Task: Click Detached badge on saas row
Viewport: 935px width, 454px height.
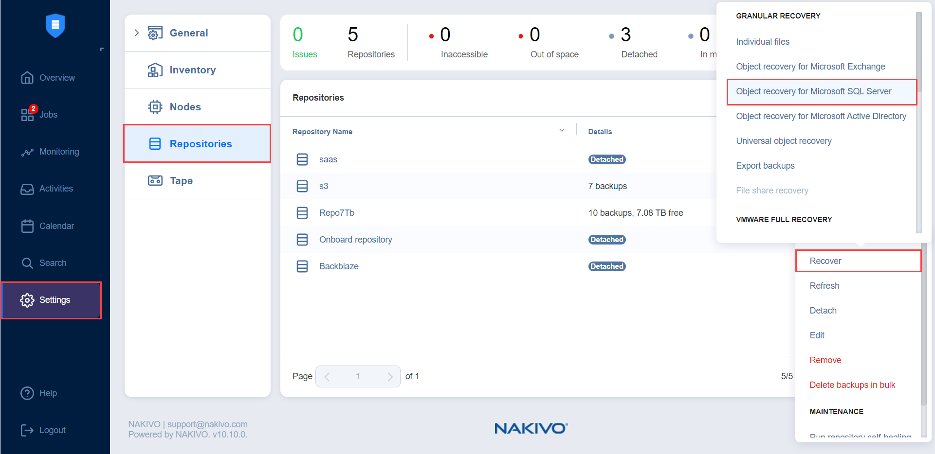Action: point(606,159)
